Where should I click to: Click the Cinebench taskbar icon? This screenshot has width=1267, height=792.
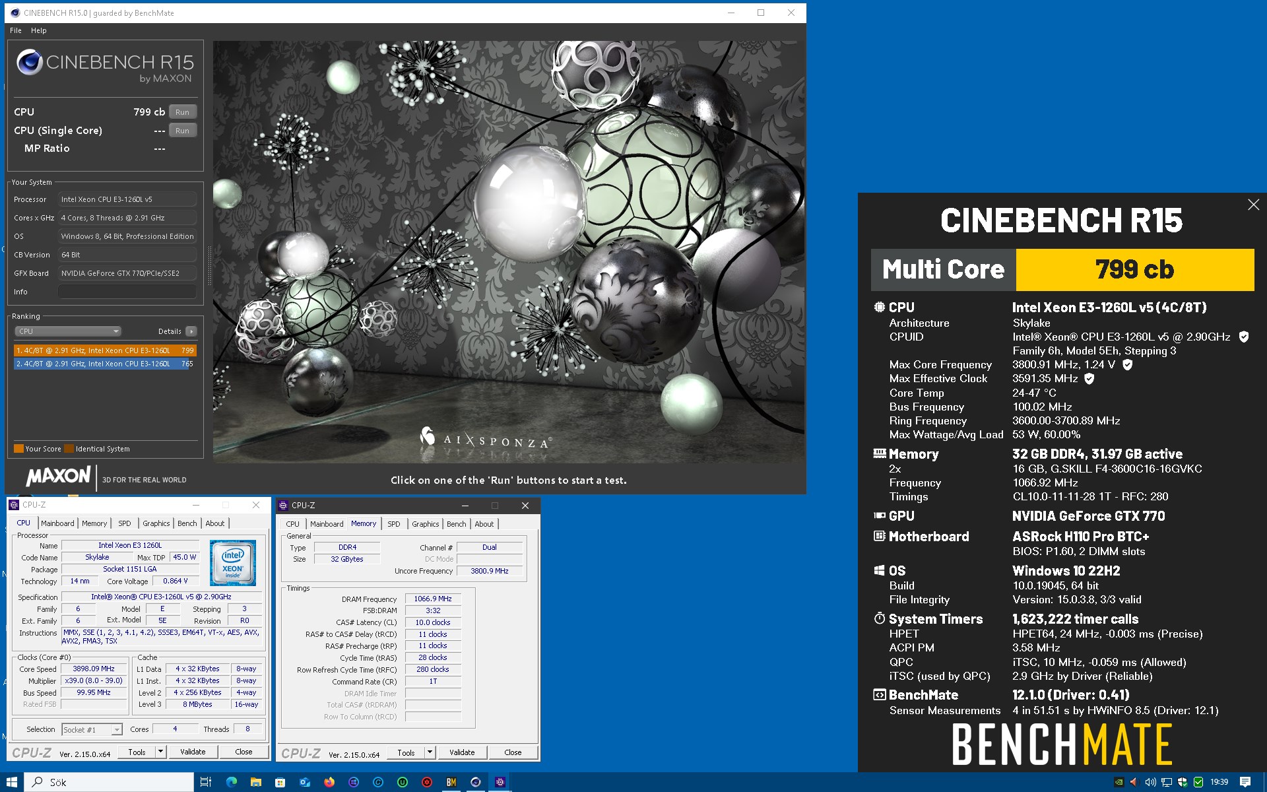click(x=476, y=782)
